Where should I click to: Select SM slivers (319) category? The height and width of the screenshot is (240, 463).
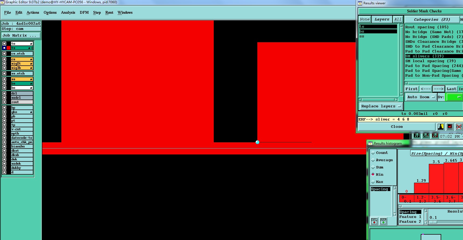pos(434,56)
